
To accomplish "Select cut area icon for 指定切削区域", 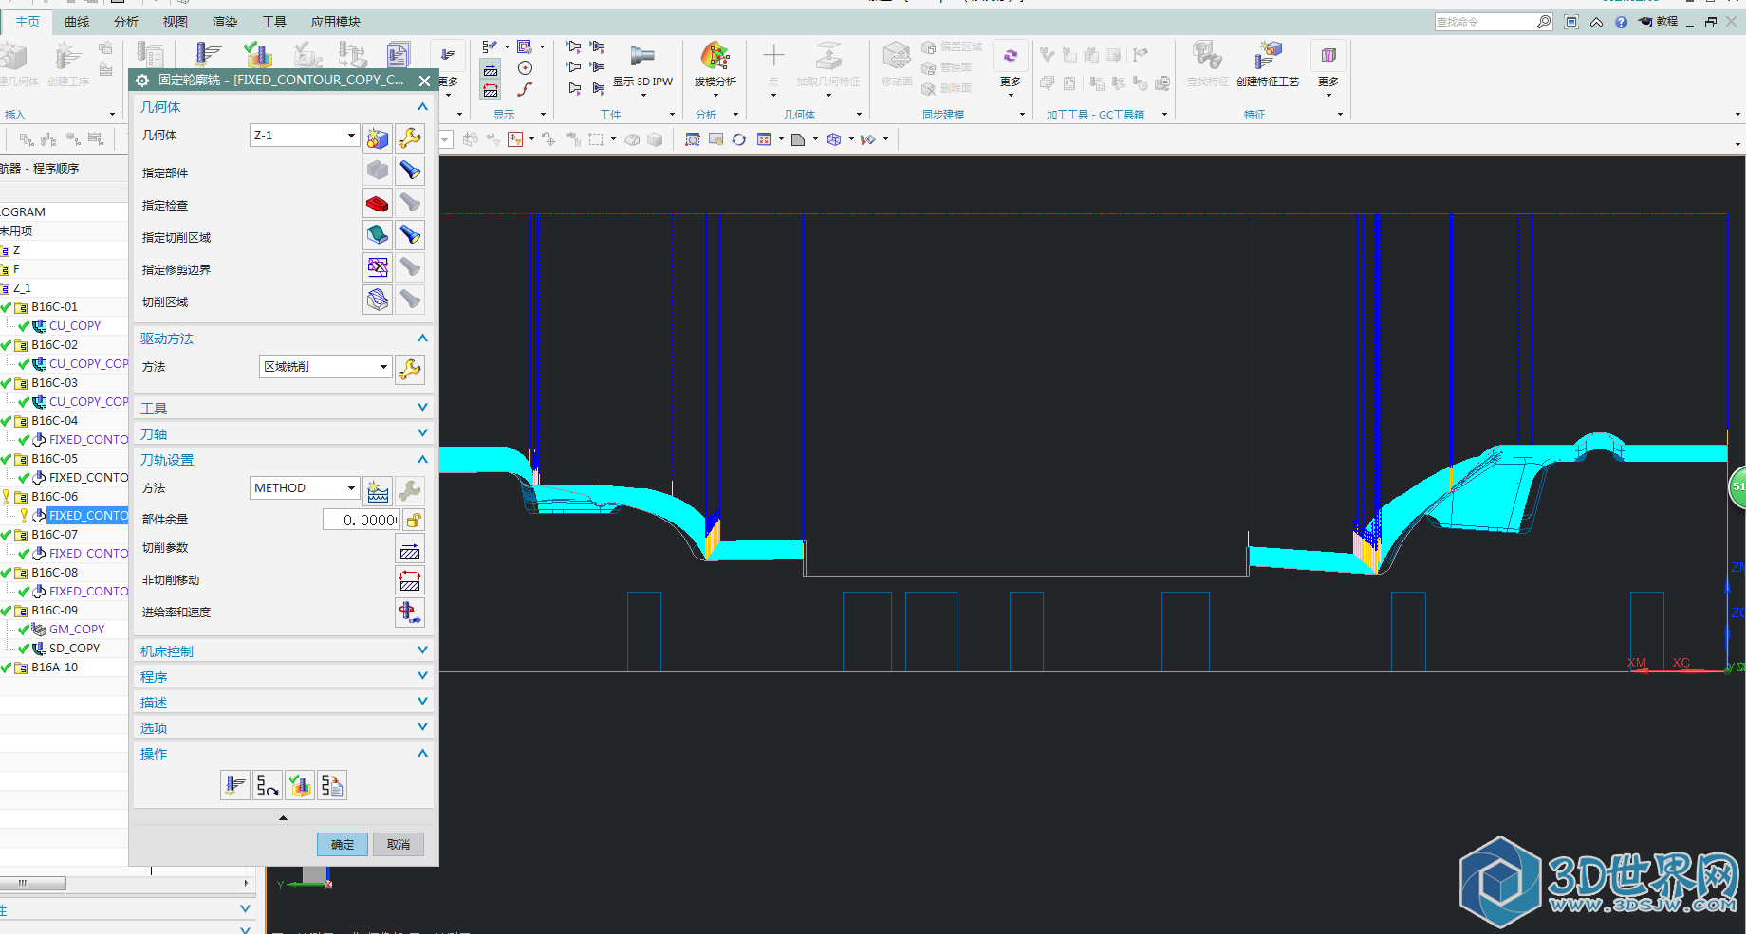I will pos(378,235).
